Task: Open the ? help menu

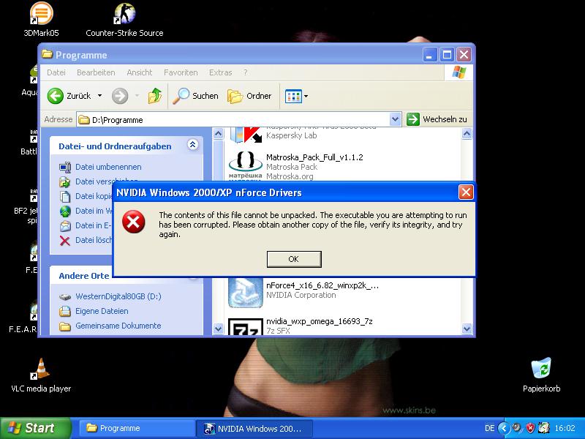Action: tap(245, 72)
